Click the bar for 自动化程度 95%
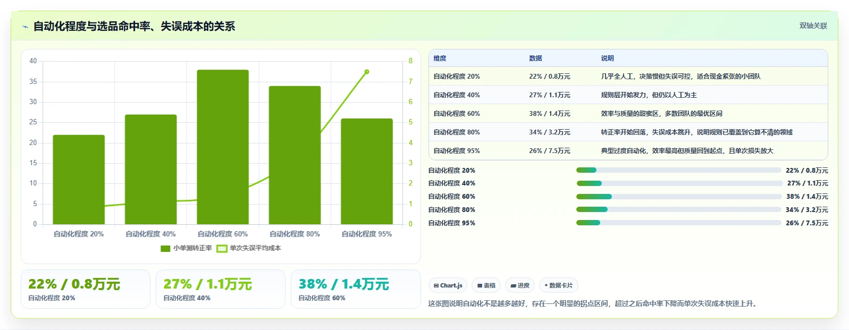The width and height of the screenshot is (849, 330). pos(367,171)
